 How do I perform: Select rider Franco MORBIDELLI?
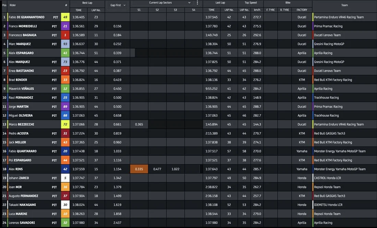23,26
